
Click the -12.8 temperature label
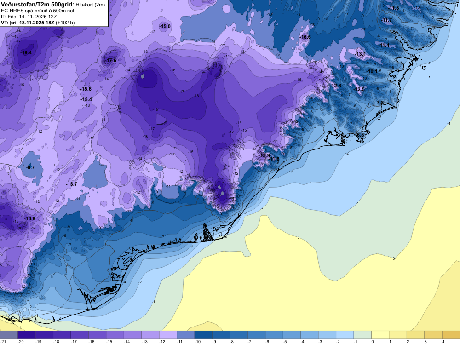click(x=335, y=86)
